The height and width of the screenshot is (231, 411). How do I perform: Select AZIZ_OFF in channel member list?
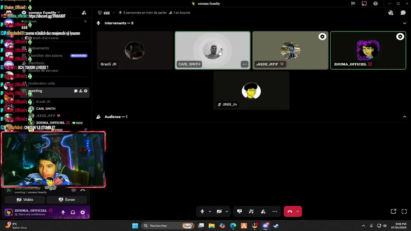[x=45, y=116]
